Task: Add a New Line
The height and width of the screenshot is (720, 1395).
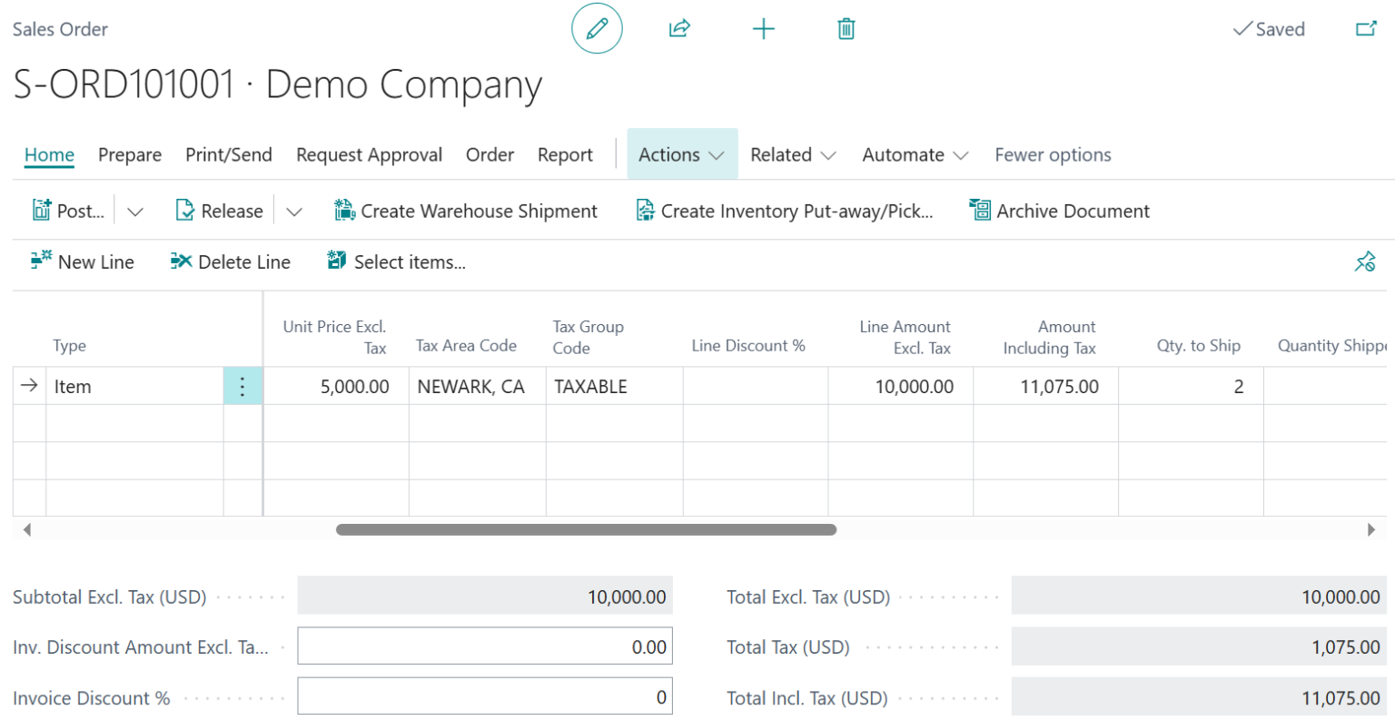Action: 83,262
